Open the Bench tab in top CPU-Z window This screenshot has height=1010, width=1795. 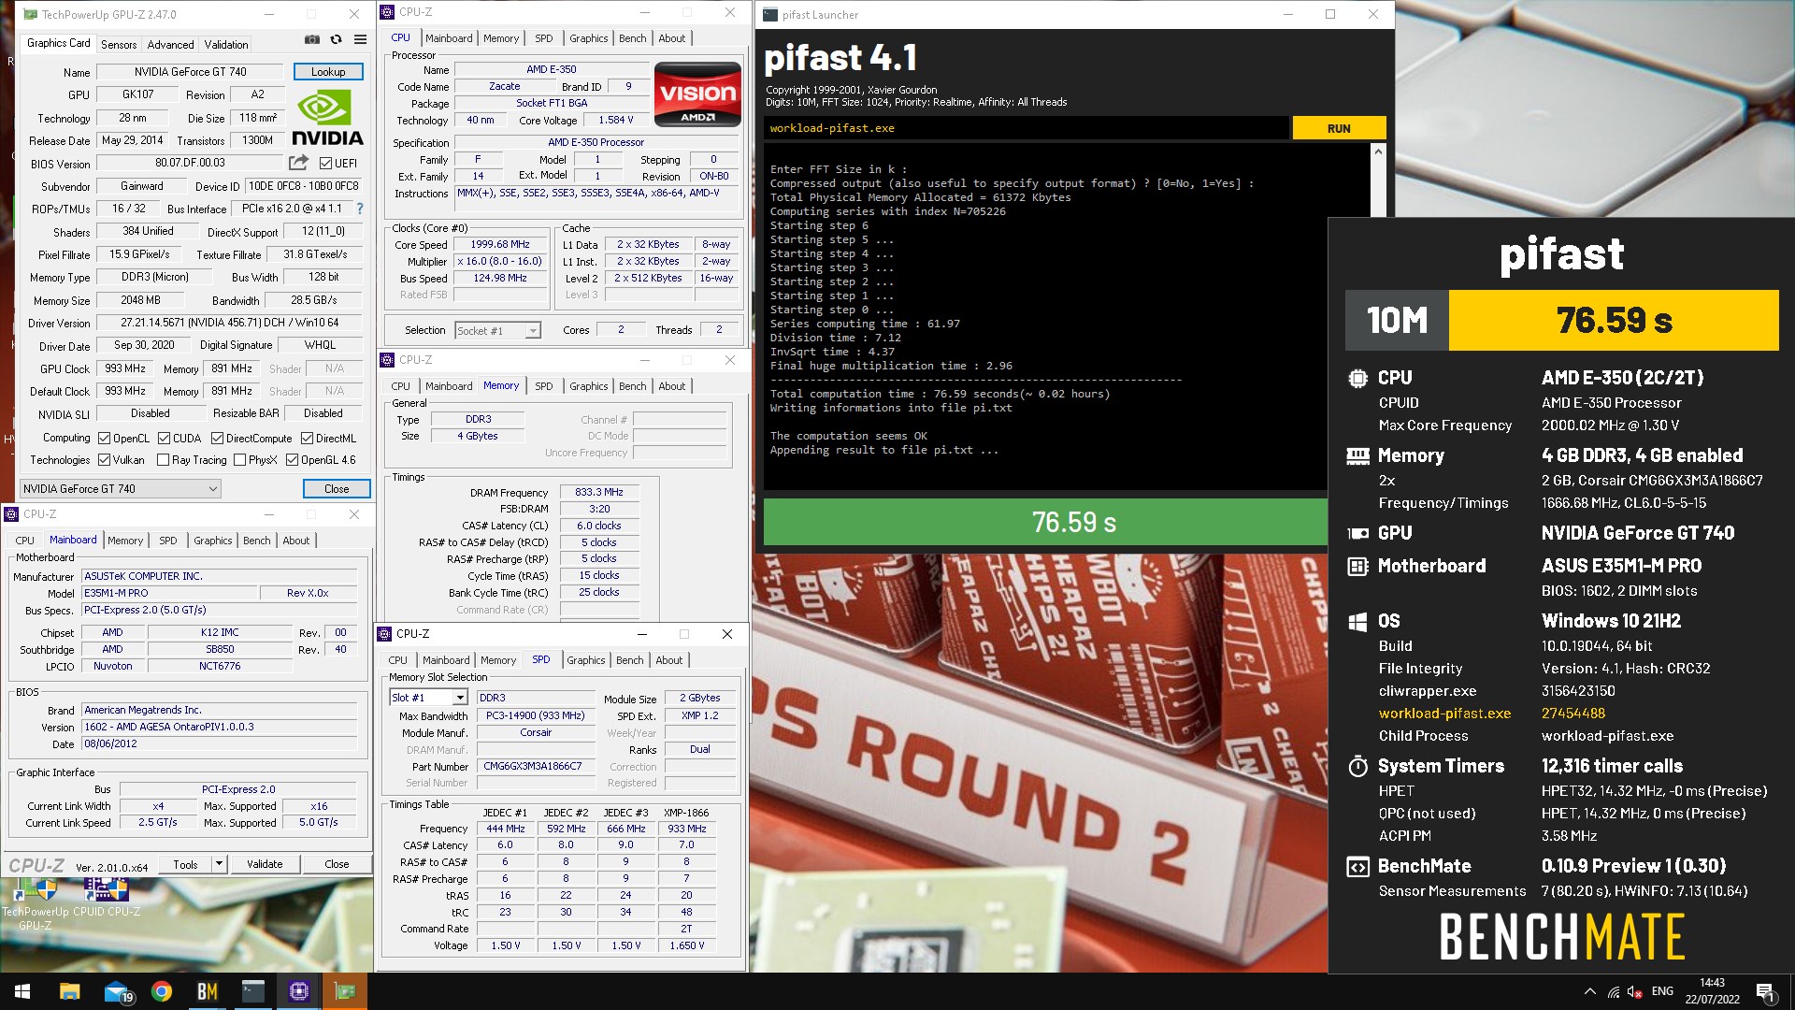(x=633, y=38)
